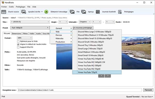
Task: Choose Discord Nitro Small 10-20 Minutes 480p30
Action: tap(97, 38)
